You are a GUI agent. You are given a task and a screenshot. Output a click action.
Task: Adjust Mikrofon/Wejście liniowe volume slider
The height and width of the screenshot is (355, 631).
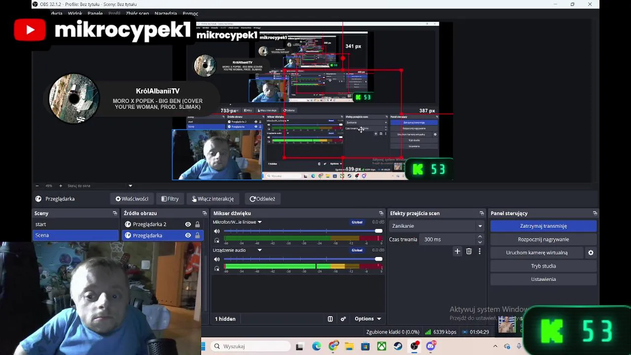tap(303, 231)
